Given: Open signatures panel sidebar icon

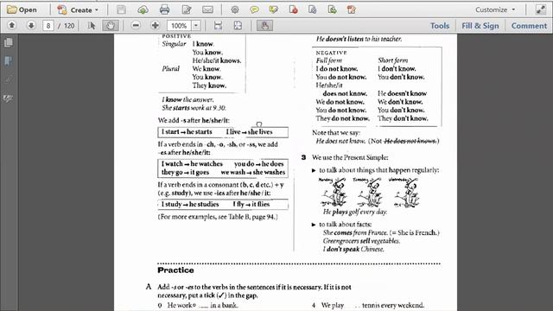Looking at the screenshot, I should [8, 98].
